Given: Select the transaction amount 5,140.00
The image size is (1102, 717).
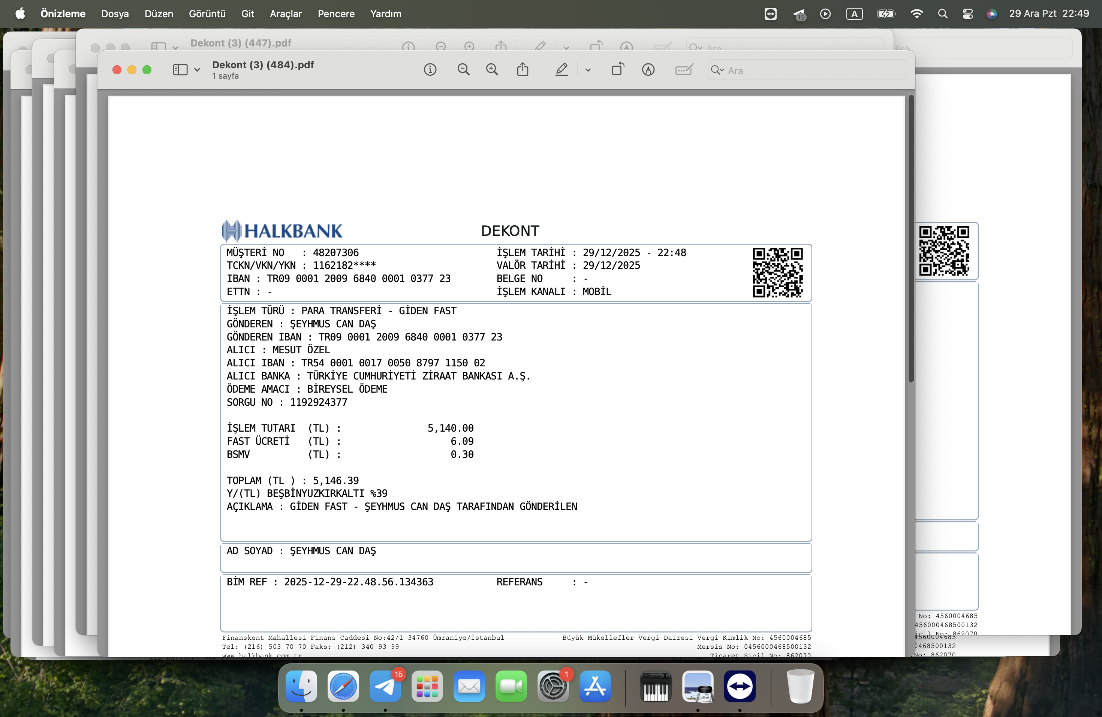Looking at the screenshot, I should tap(450, 428).
